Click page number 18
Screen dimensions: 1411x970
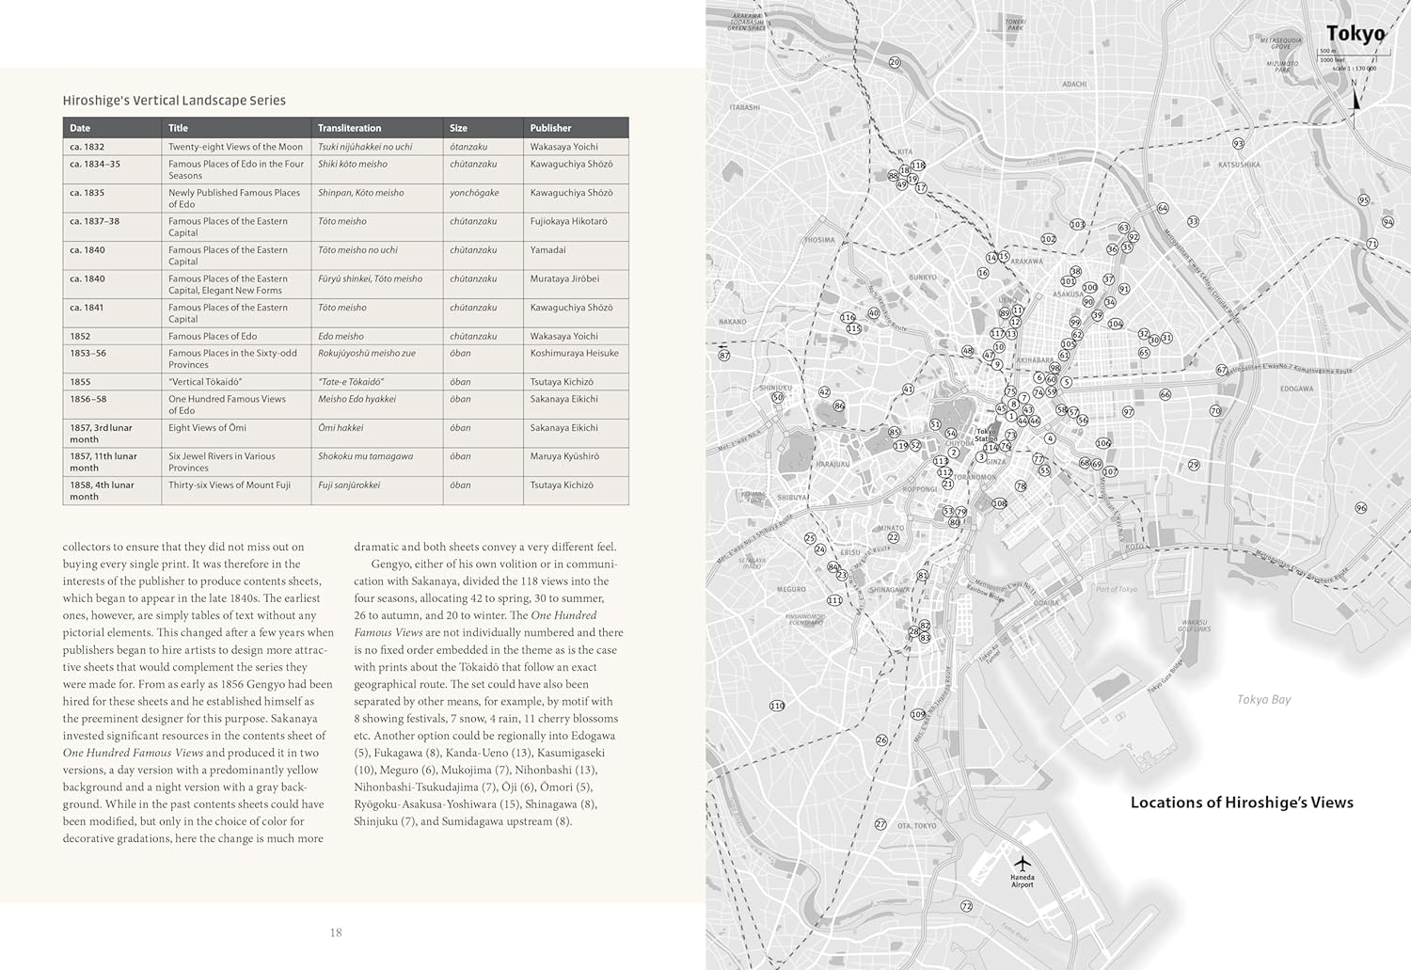coord(336,933)
